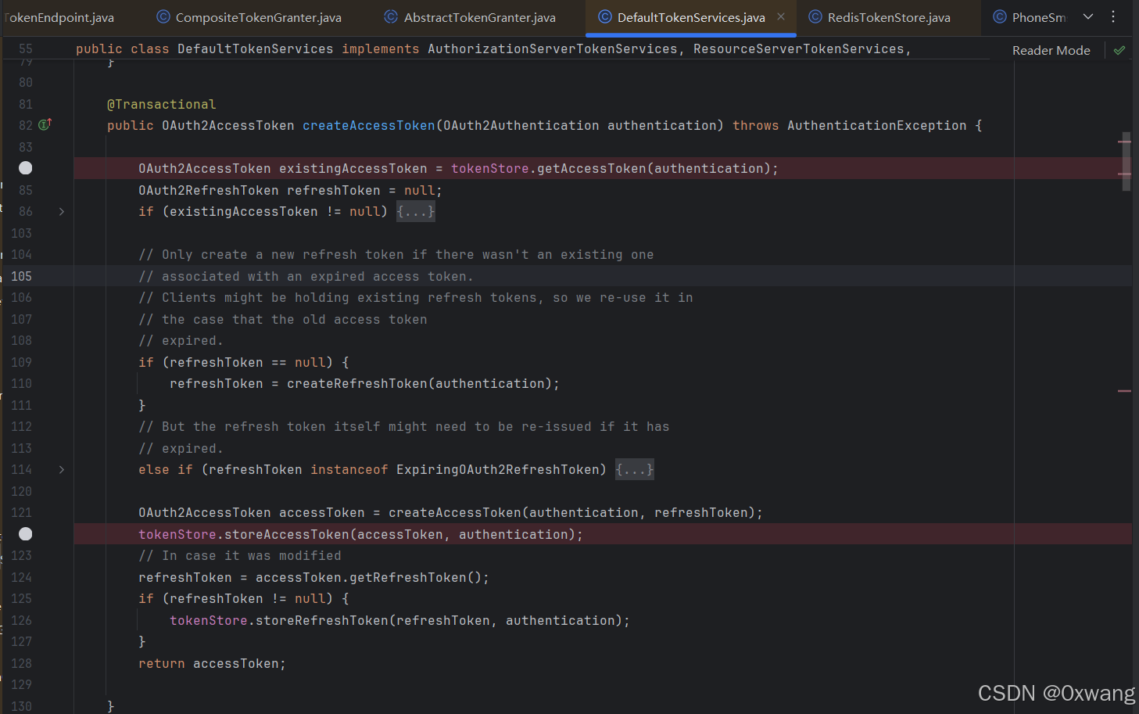1139x714 pixels.
Task: Expand folded block at line 86
Action: click(x=62, y=212)
